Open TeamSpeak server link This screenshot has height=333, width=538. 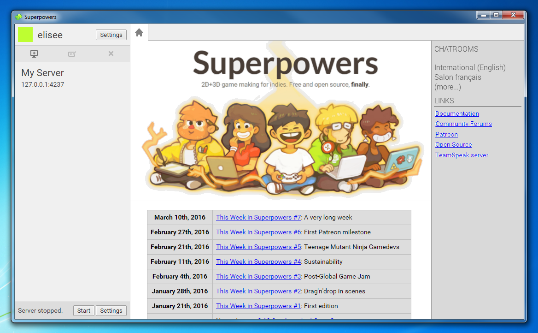point(462,155)
